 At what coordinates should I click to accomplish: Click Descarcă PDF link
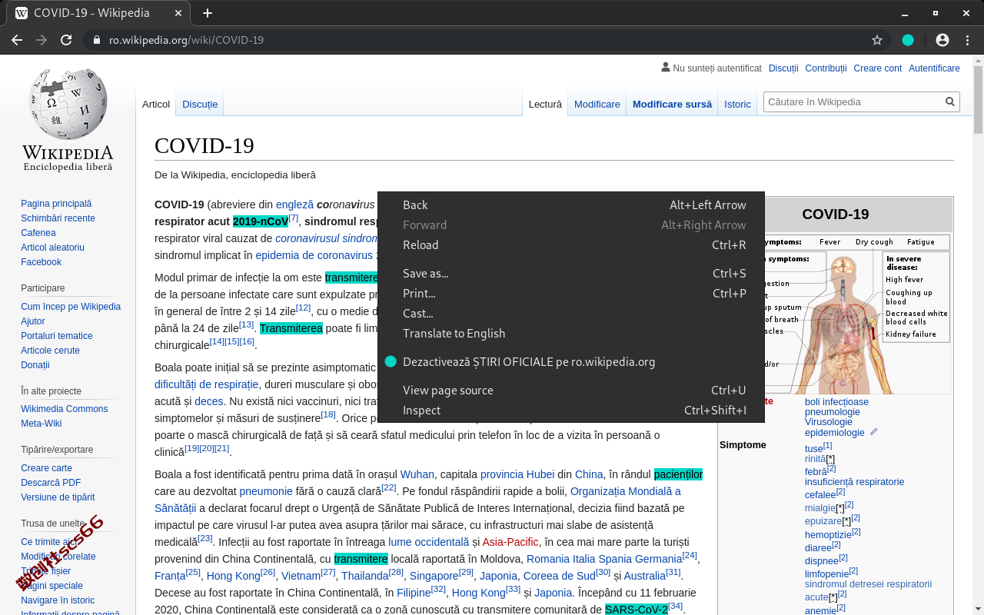tap(51, 483)
